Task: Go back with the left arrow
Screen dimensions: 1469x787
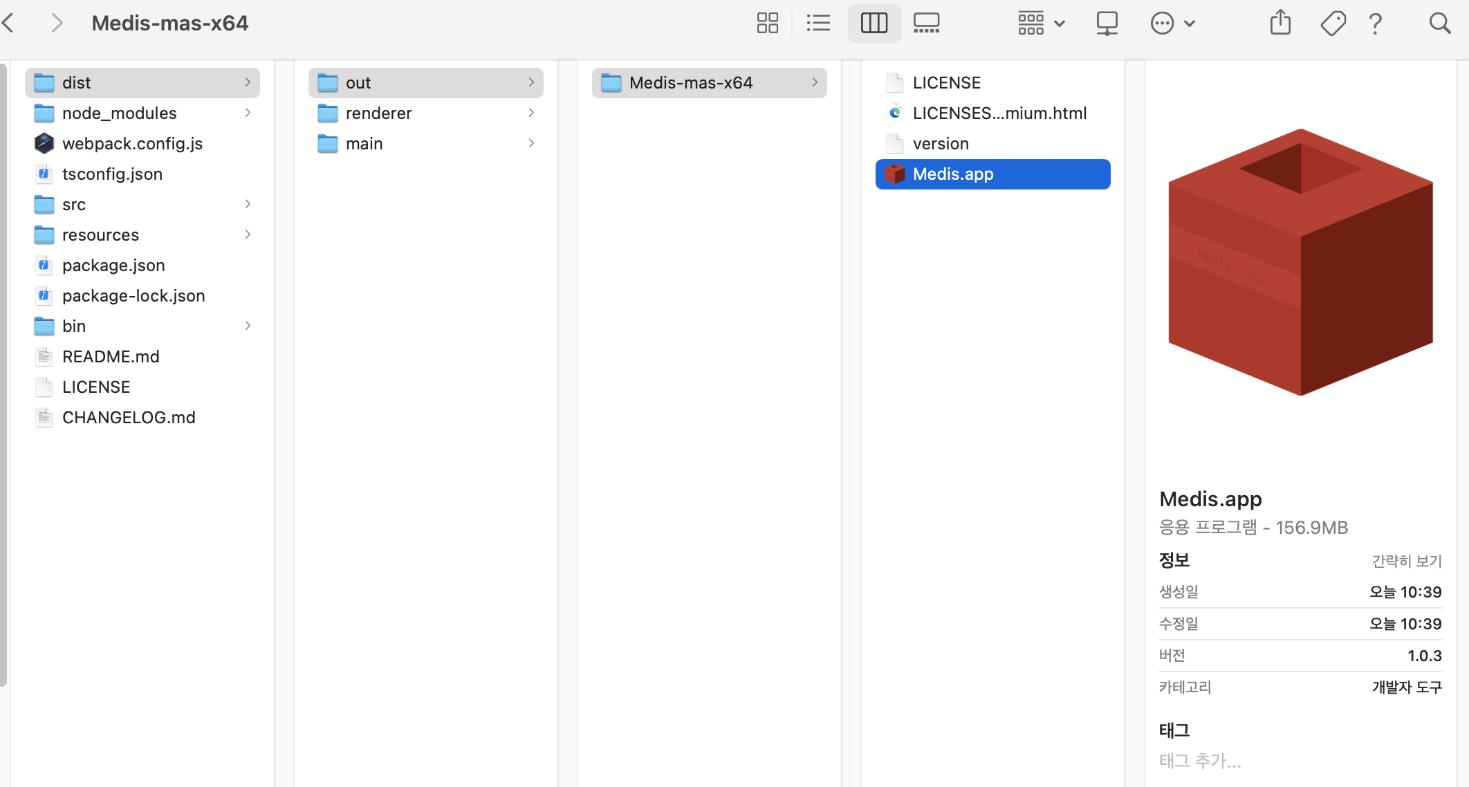Action: (x=8, y=23)
